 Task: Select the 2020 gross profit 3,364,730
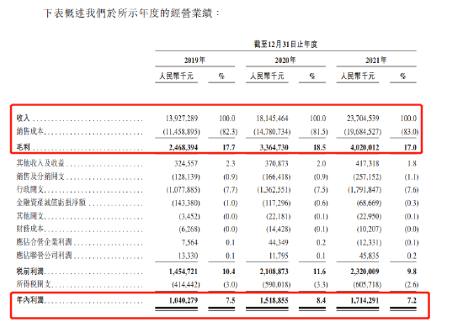274,147
